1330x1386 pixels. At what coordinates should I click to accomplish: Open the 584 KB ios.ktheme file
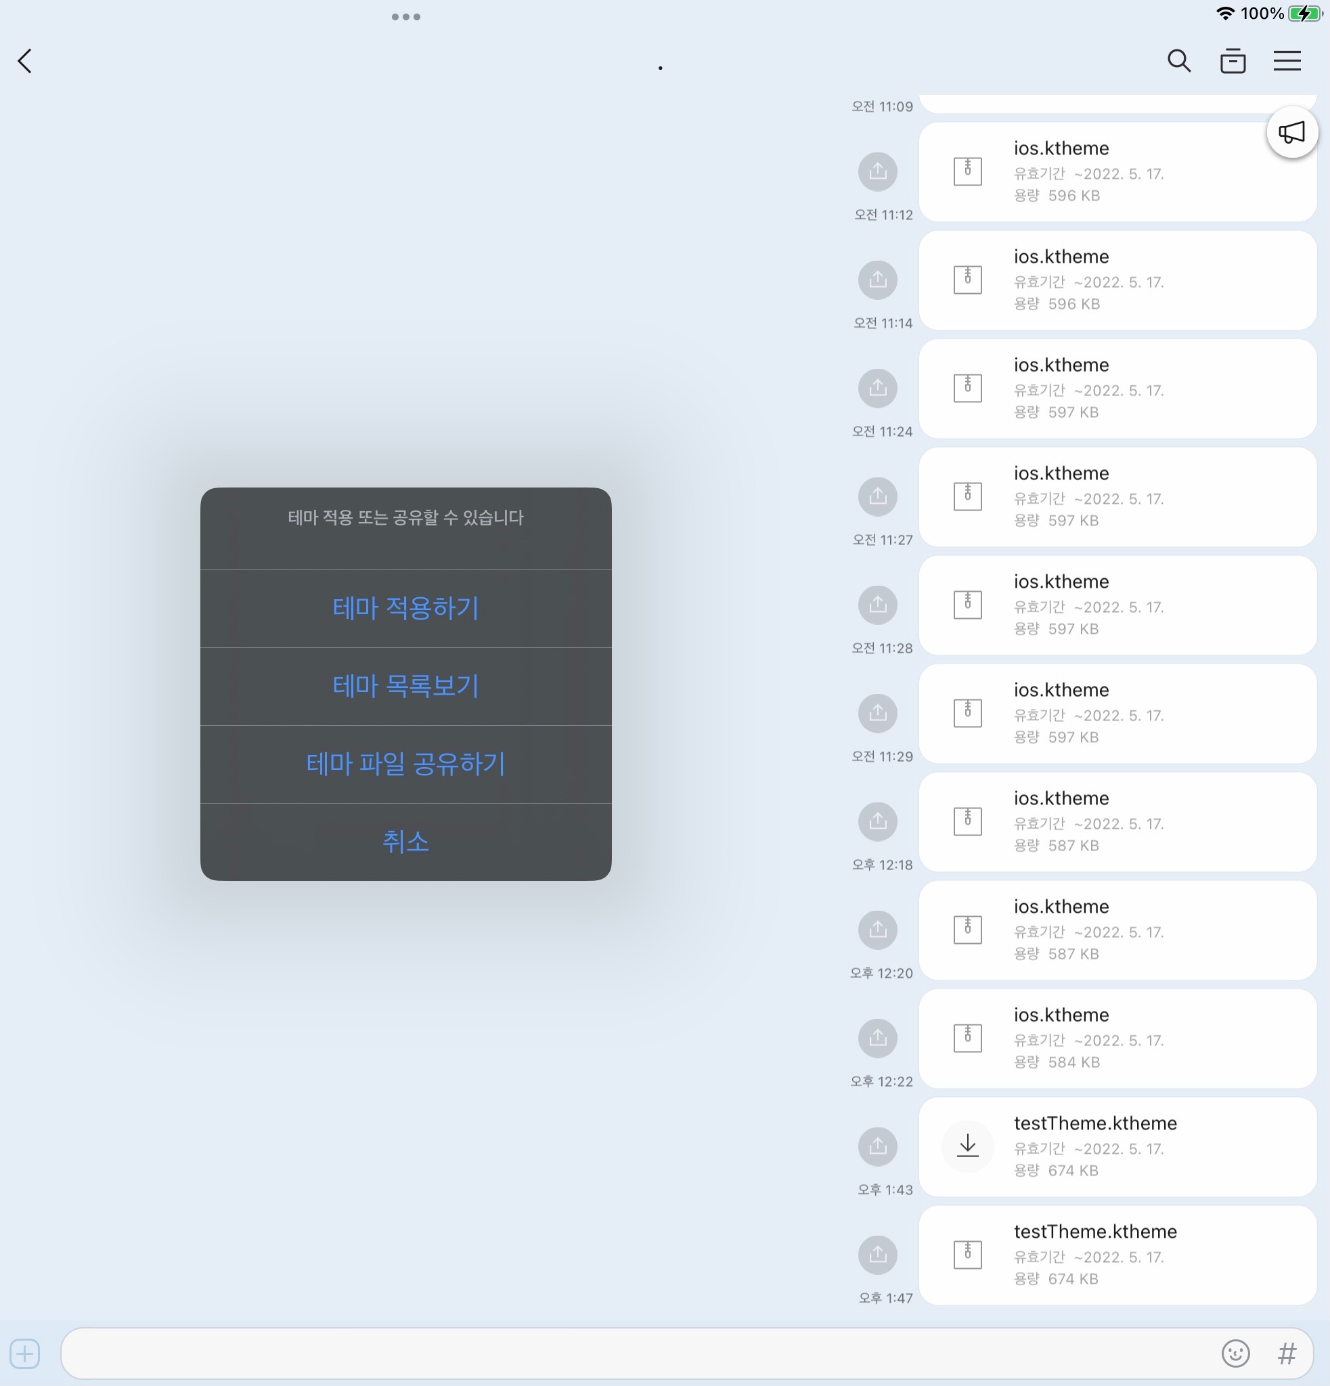coord(1117,1038)
